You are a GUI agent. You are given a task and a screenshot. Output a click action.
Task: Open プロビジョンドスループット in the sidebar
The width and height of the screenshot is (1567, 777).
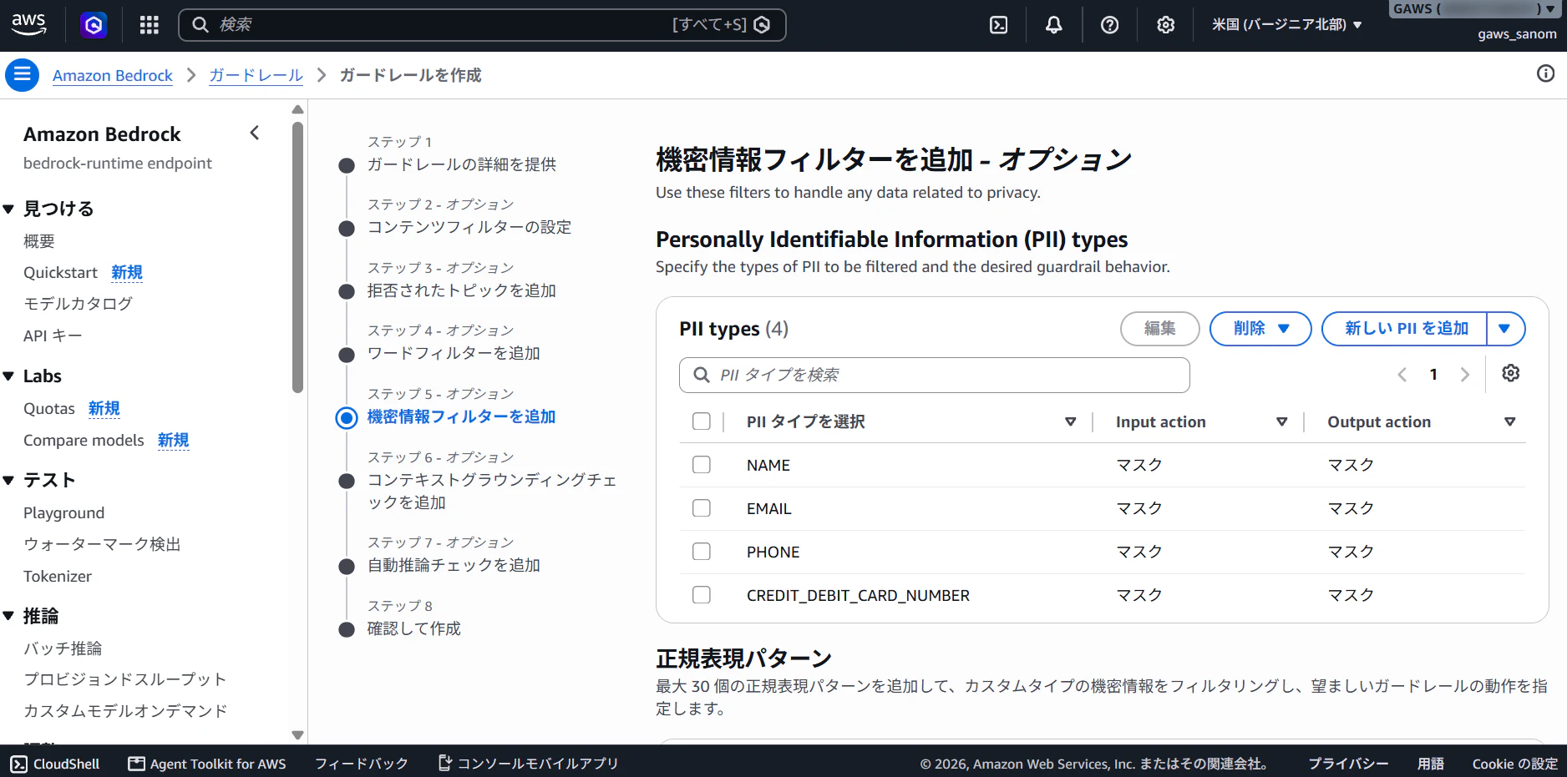[x=125, y=679]
